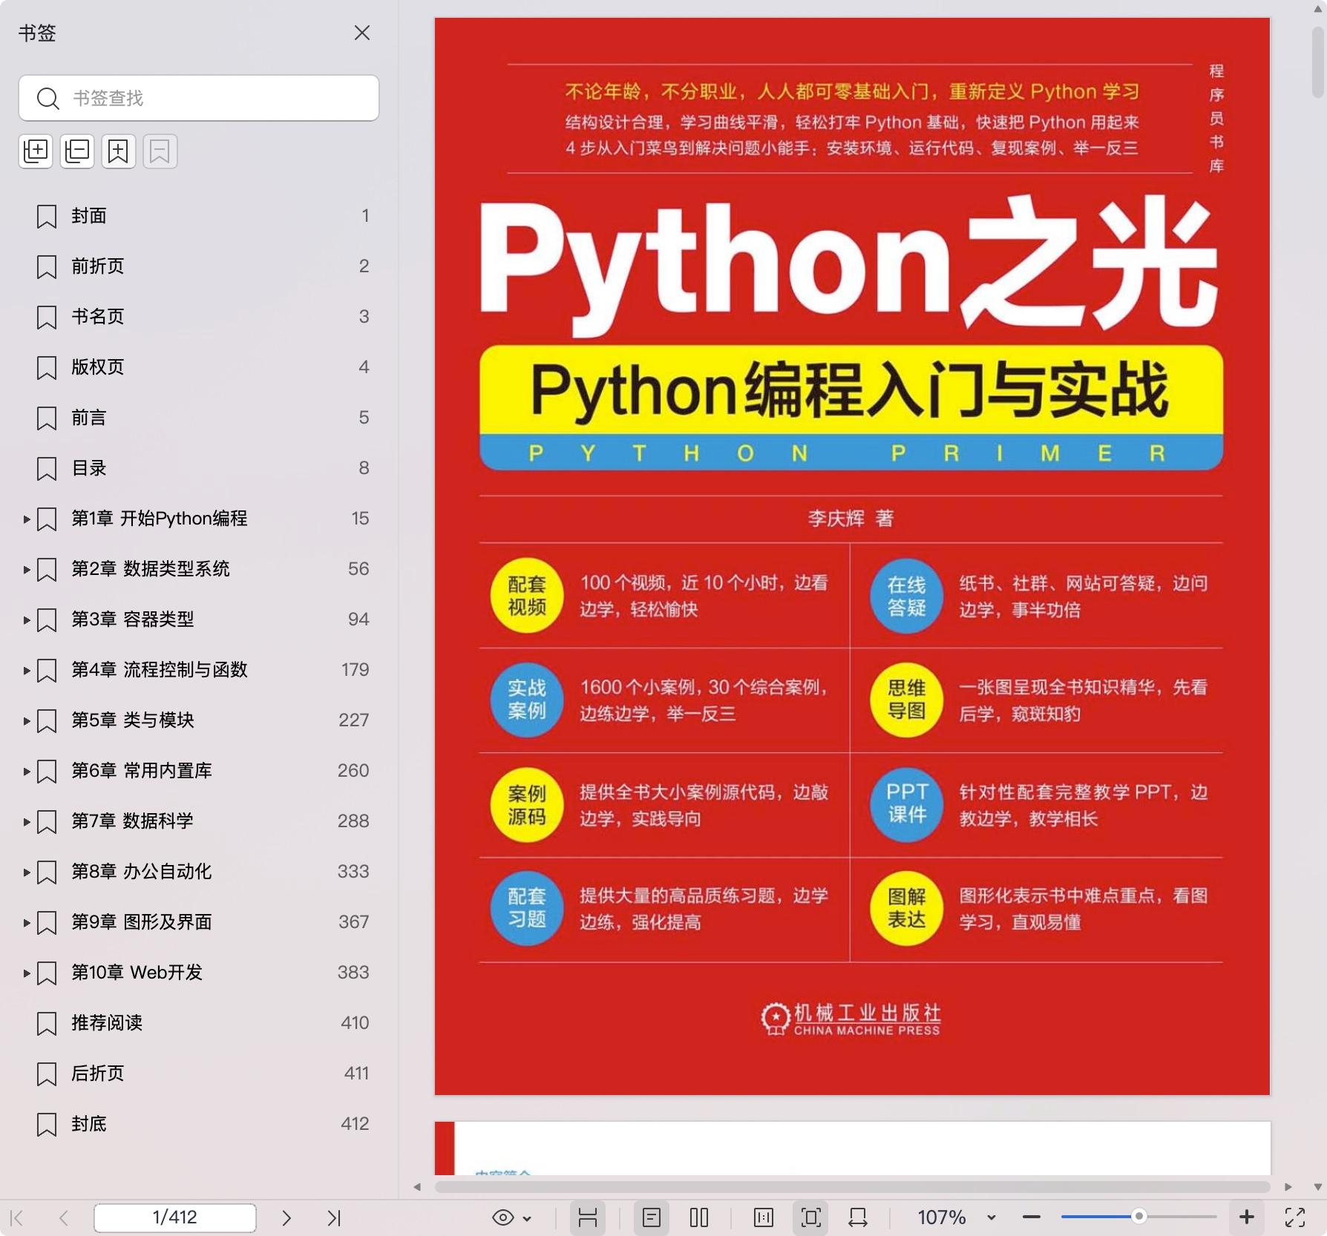Switch to two-page view

(699, 1217)
